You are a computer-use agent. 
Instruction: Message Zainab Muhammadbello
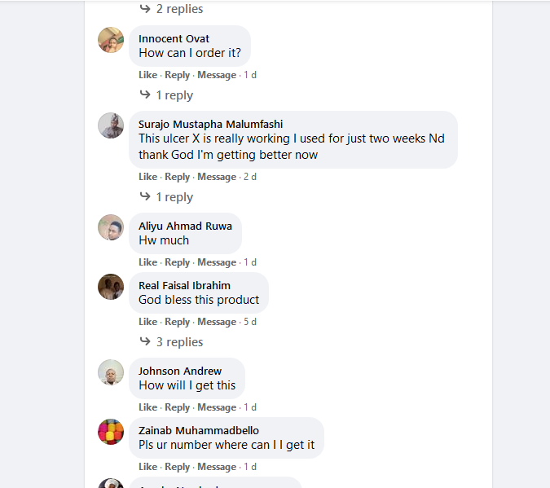tap(217, 467)
